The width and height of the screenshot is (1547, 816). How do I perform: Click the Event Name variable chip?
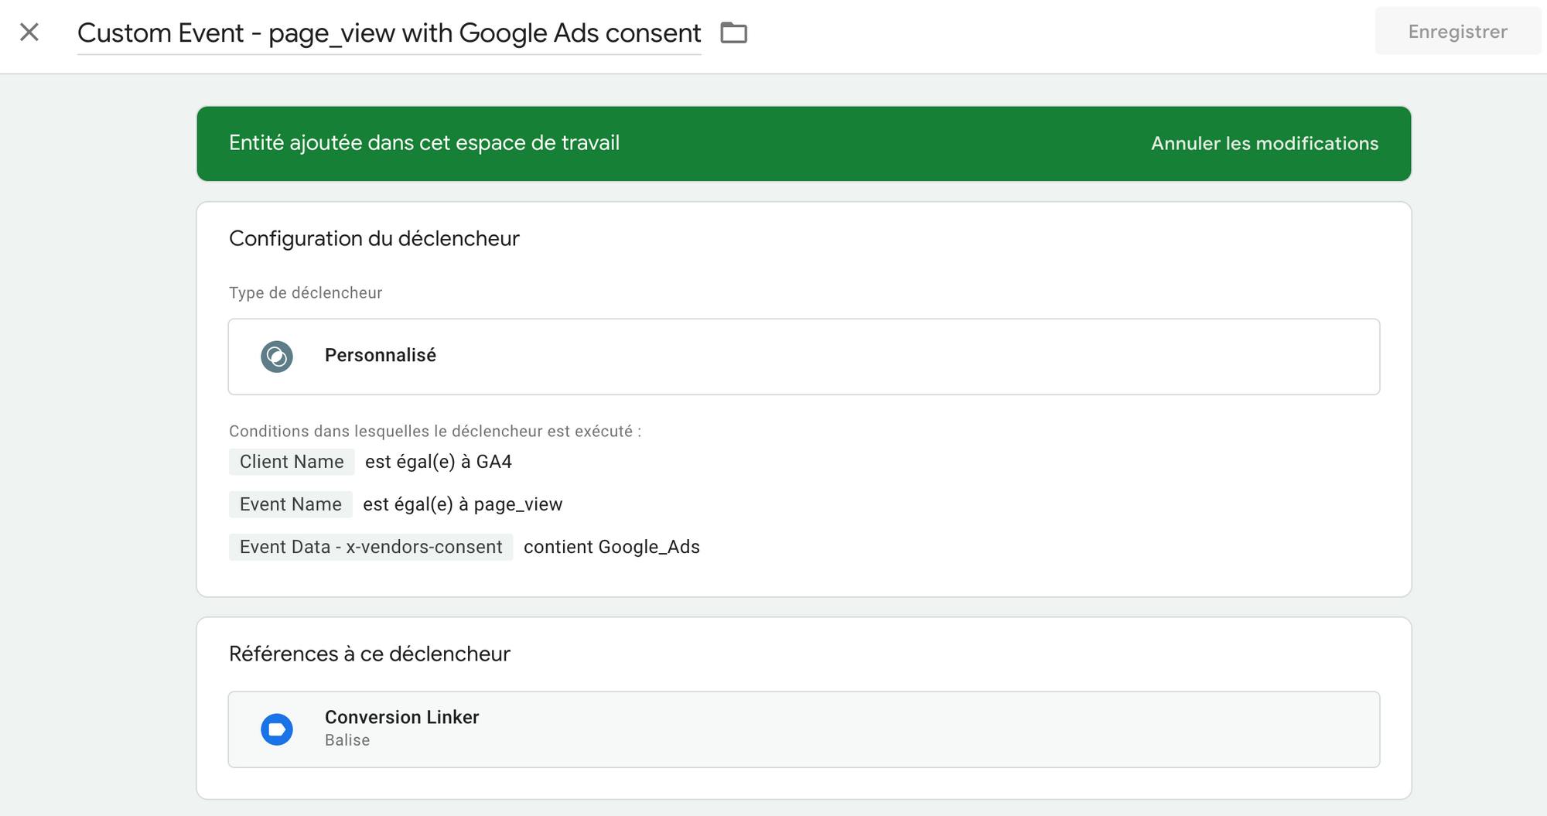tap(291, 504)
